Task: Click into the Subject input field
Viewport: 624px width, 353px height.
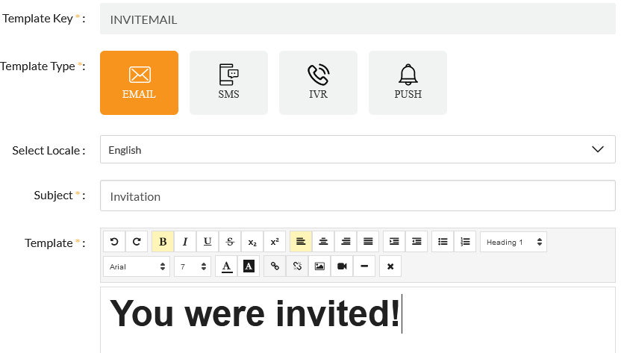Action: [358, 196]
